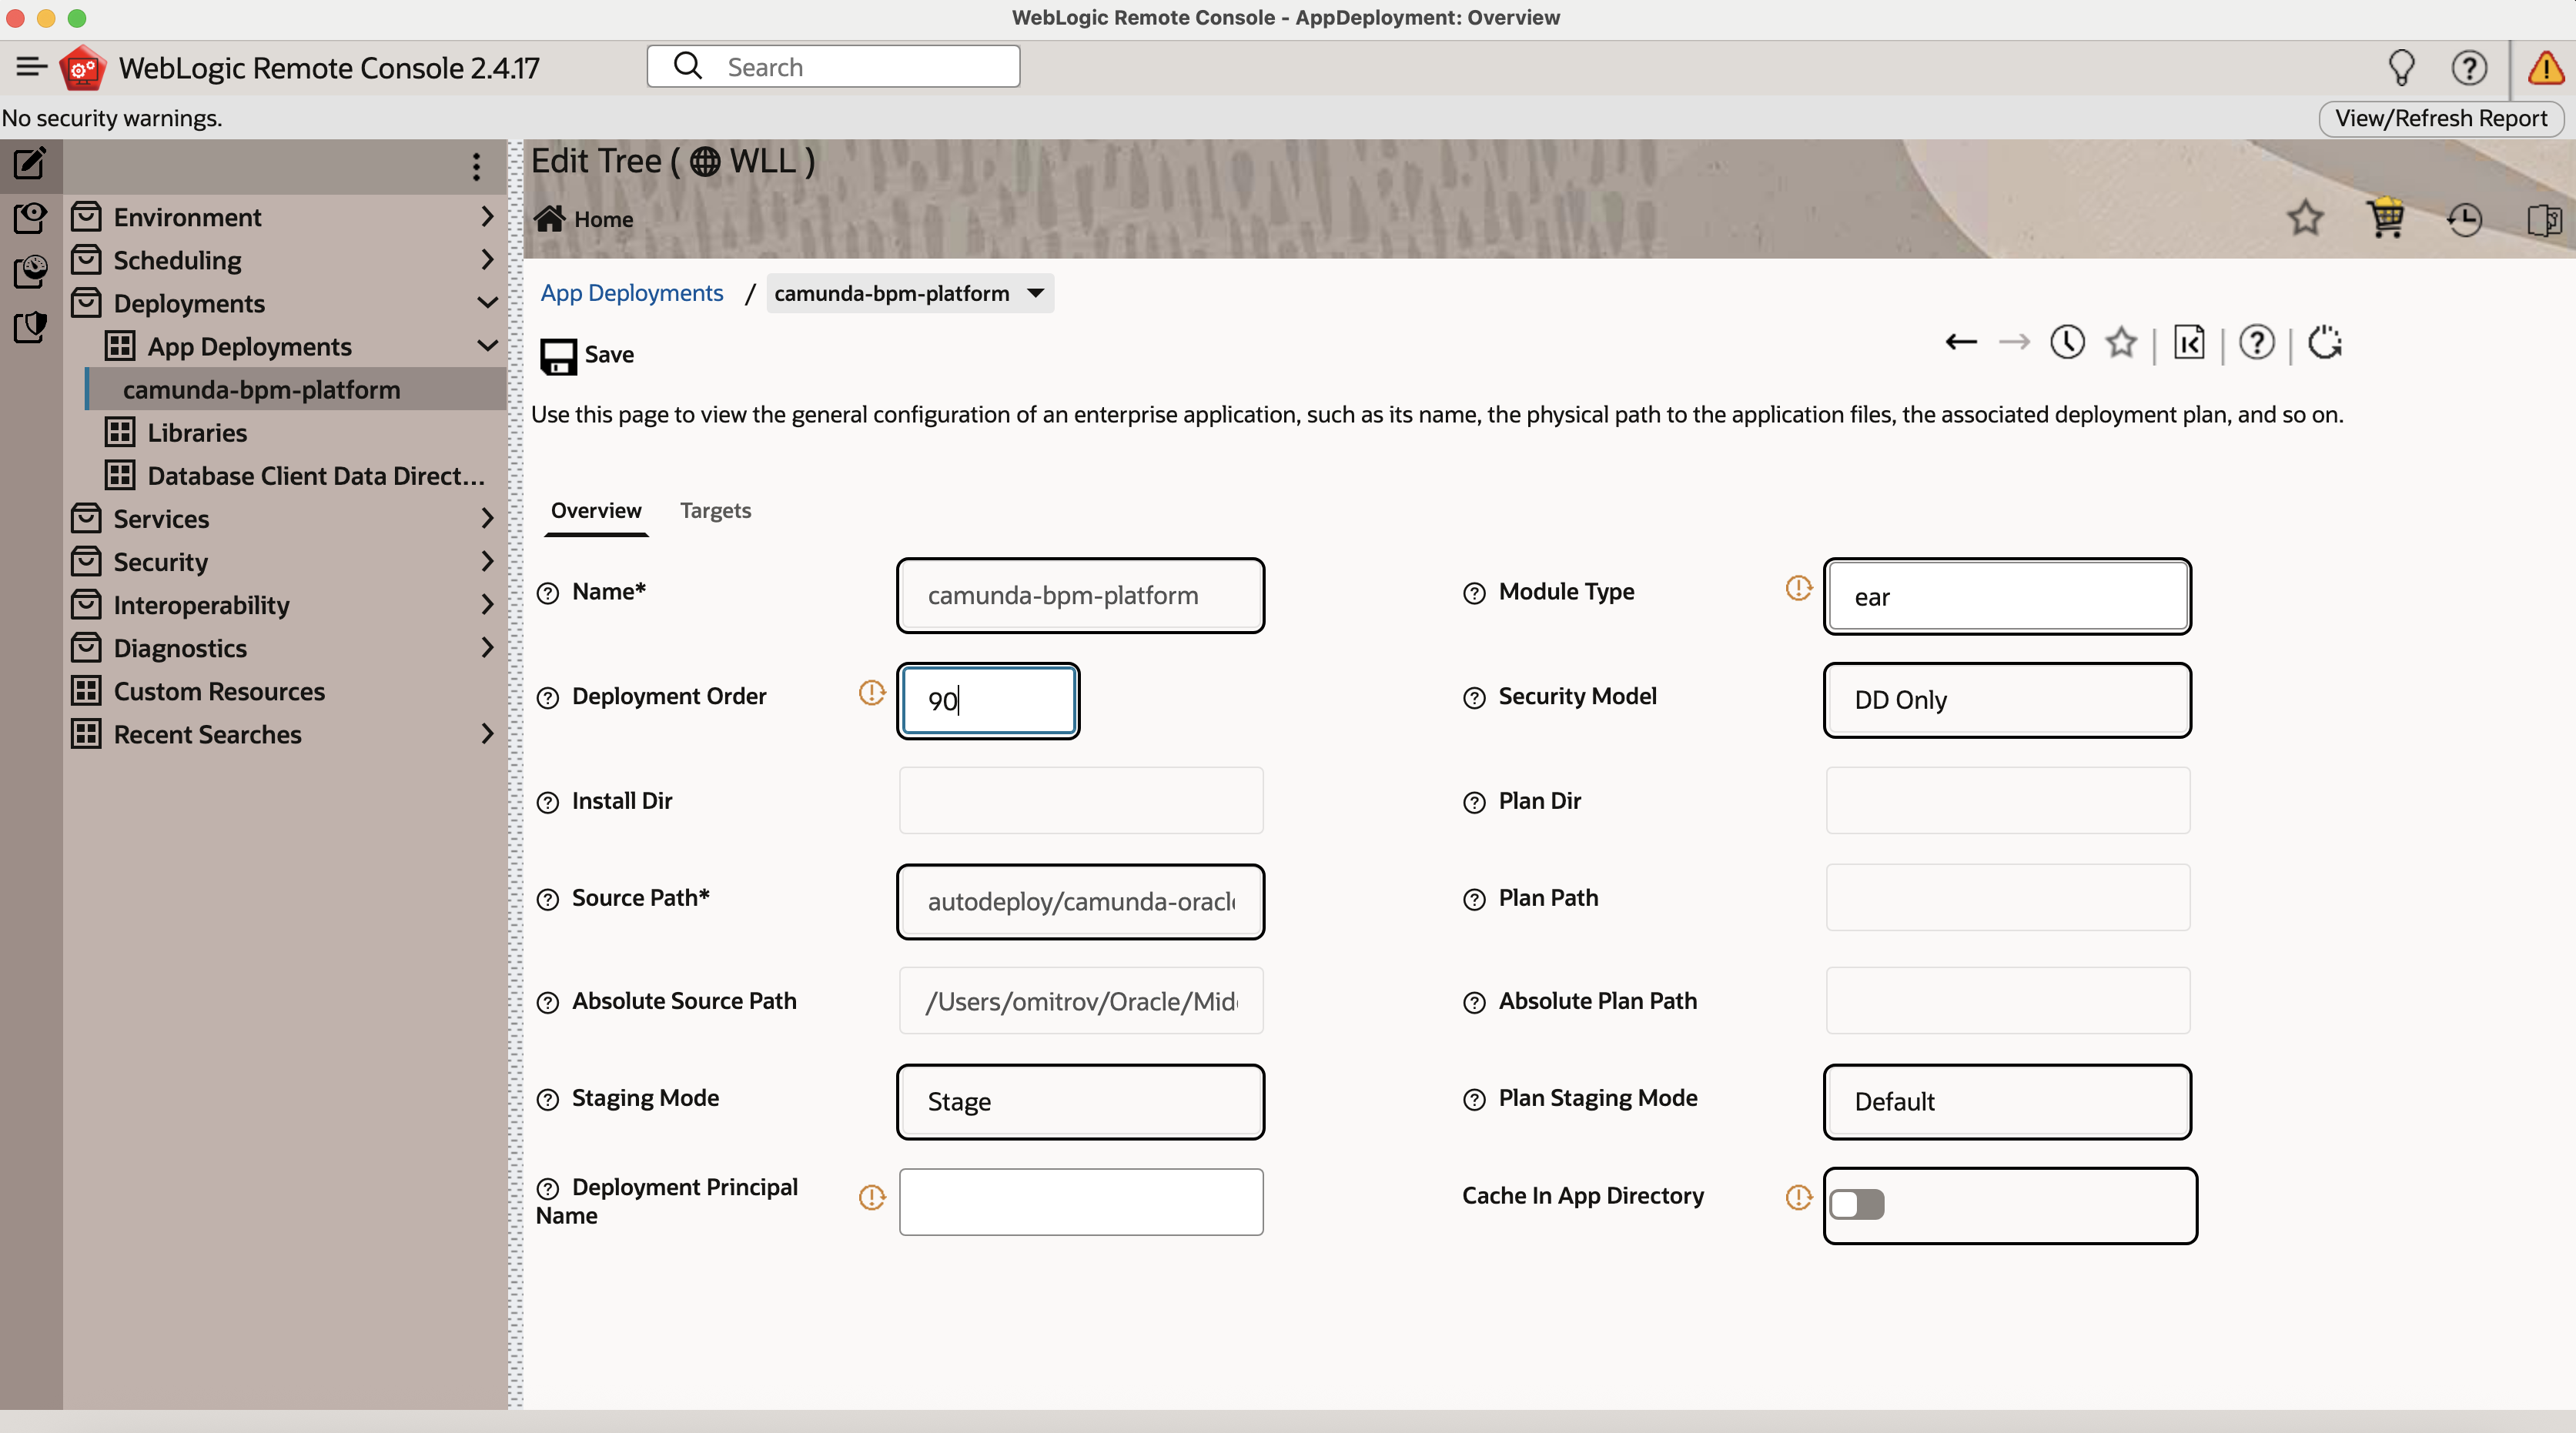Select Libraries in the navigation tree
The width and height of the screenshot is (2576, 1433).
click(197, 433)
